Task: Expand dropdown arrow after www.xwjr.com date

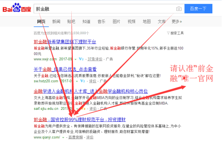Action: pyautogui.click(x=76, y=60)
